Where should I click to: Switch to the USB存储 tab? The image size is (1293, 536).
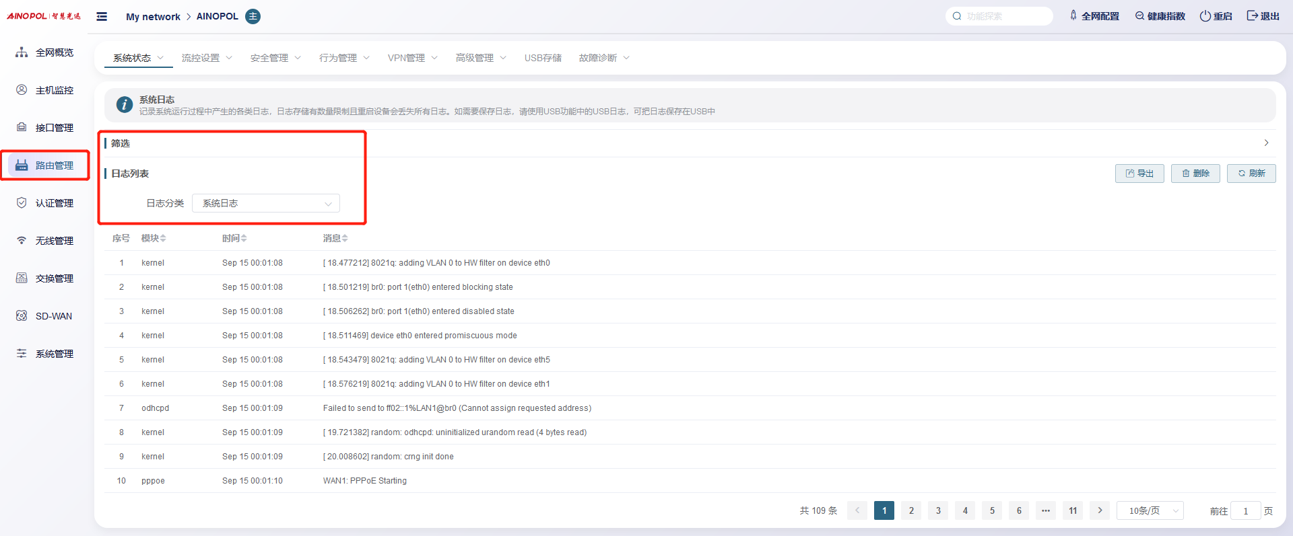pos(543,58)
